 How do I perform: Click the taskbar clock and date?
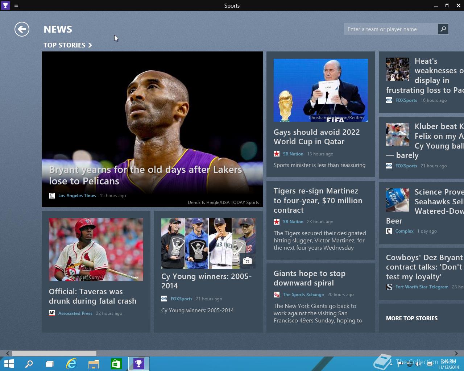point(448,364)
